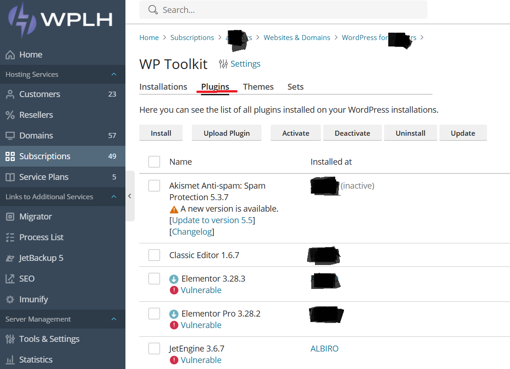Toggle the select-all plugins checkbox
Image resolution: width=510 pixels, height=369 pixels.
154,161
